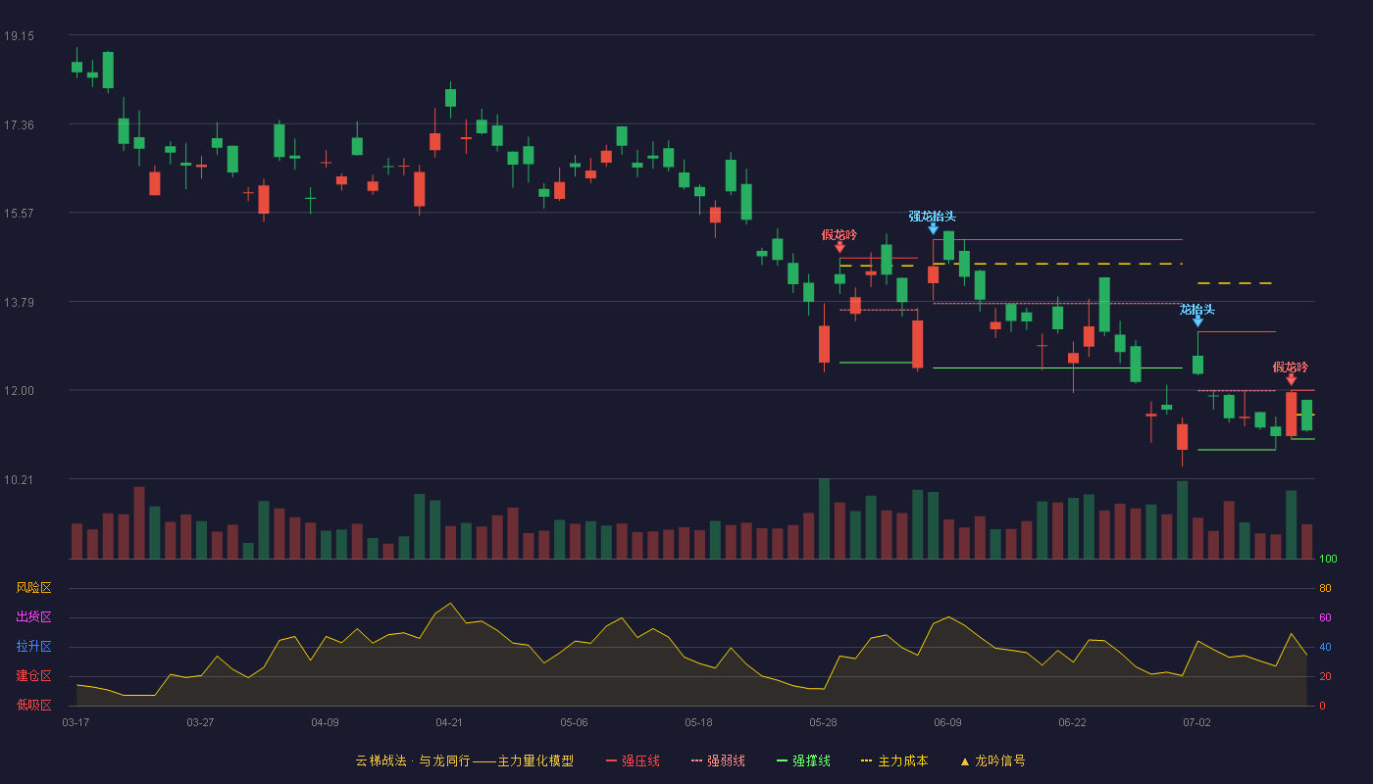Click the 强龙抬头 signal label
Screen dimensions: 1373x784
(x=932, y=217)
